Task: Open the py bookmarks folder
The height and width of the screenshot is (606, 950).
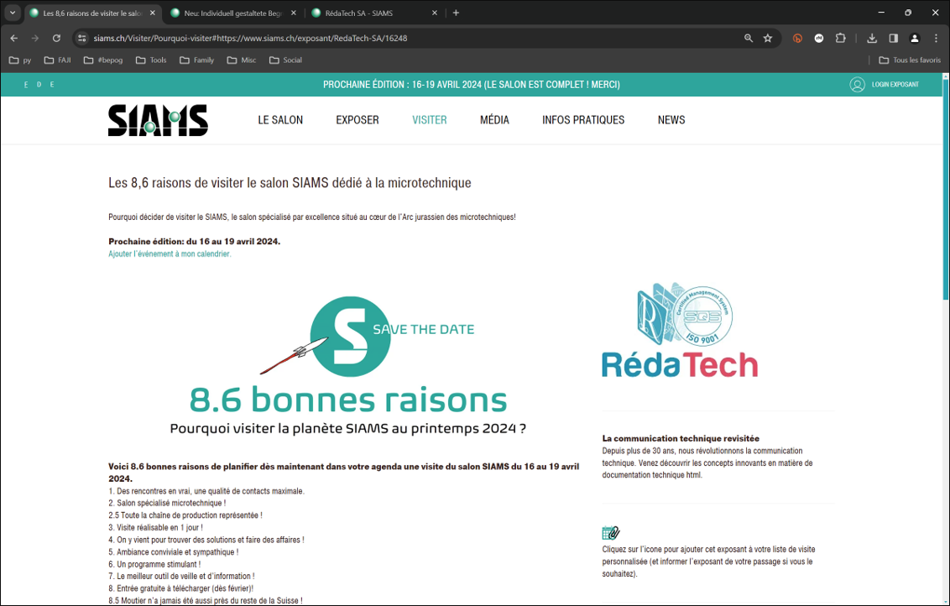Action: pyautogui.click(x=20, y=60)
